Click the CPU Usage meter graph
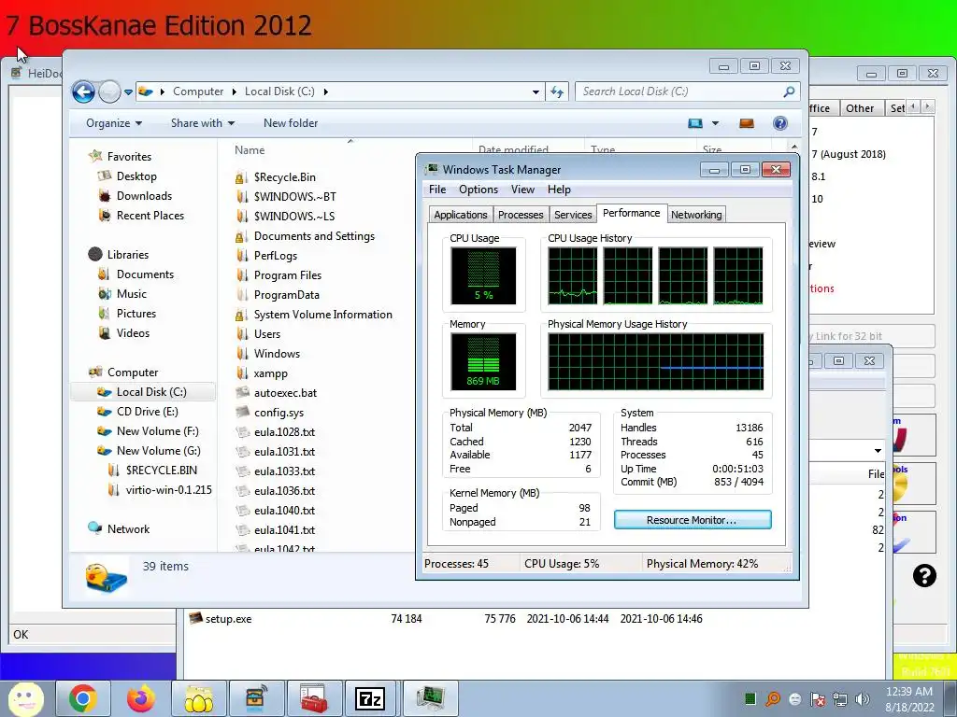 coord(483,275)
